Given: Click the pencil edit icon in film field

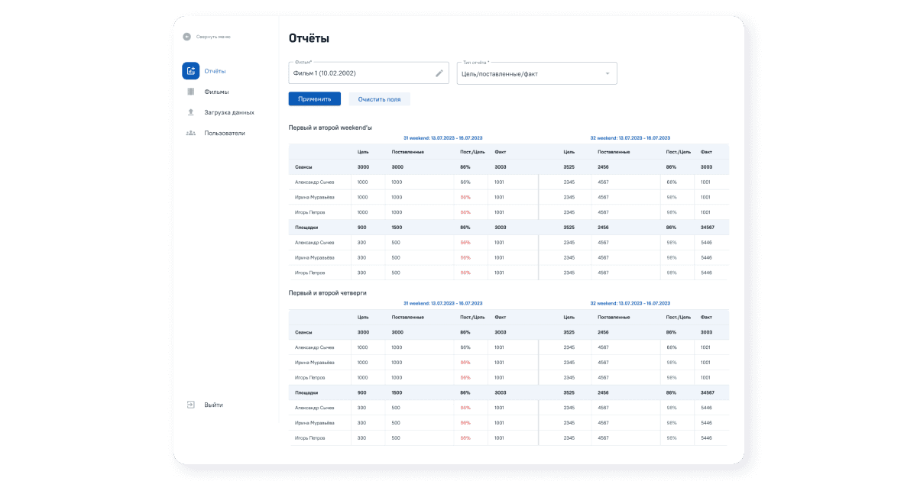Looking at the screenshot, I should tap(439, 73).
